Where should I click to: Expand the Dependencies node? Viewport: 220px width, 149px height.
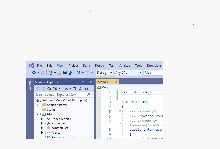(42, 119)
